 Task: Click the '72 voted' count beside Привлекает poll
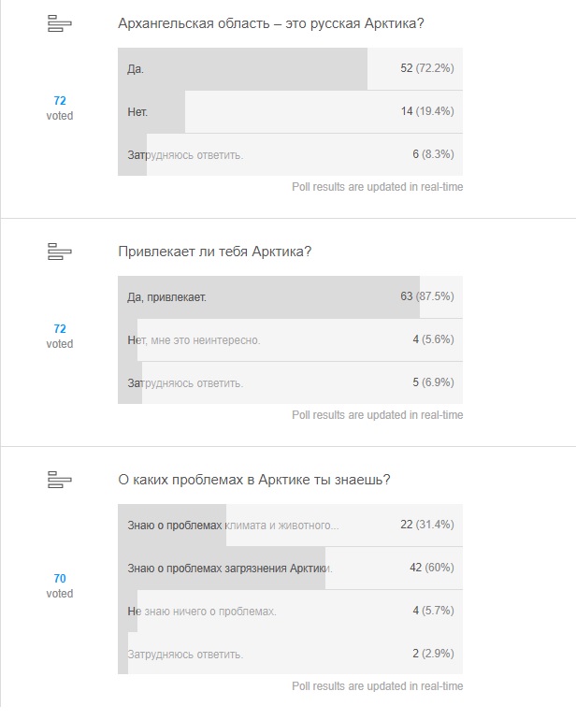60,336
